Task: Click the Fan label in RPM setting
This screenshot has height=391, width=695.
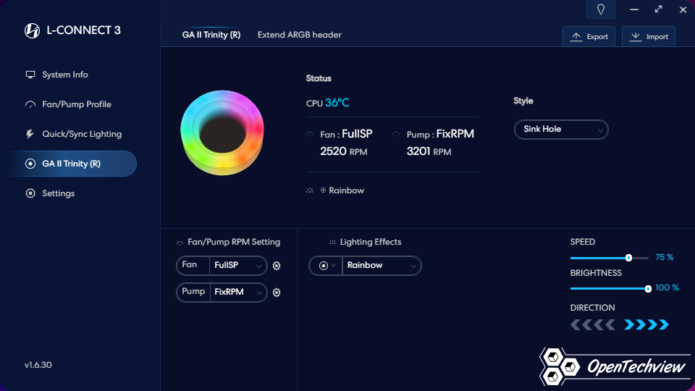Action: pyautogui.click(x=189, y=265)
